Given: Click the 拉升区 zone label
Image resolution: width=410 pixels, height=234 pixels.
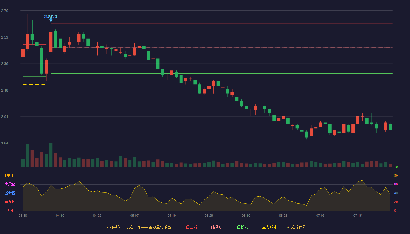Looking at the screenshot, I should 10,193.
